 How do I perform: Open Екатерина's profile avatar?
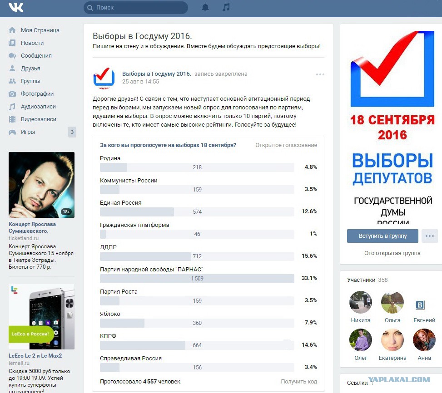point(392,340)
